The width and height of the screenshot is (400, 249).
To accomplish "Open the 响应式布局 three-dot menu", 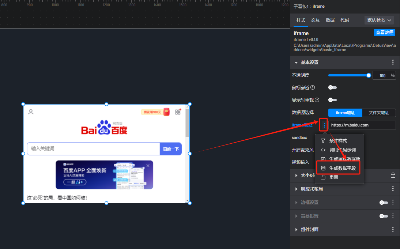I will pos(393,189).
